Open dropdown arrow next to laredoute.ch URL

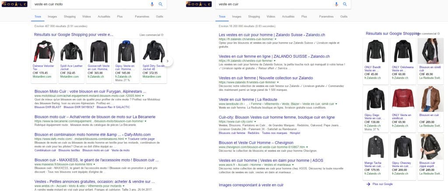point(336,104)
